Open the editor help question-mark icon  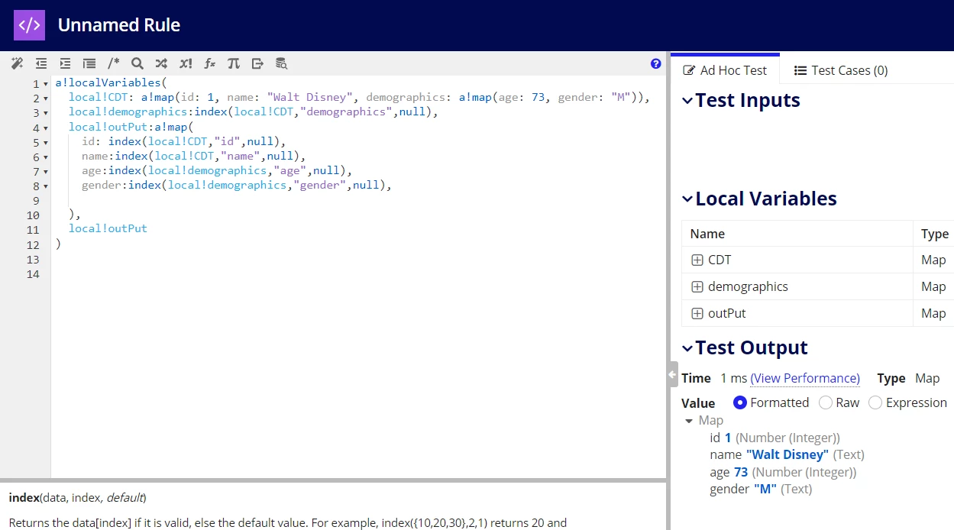tap(655, 64)
